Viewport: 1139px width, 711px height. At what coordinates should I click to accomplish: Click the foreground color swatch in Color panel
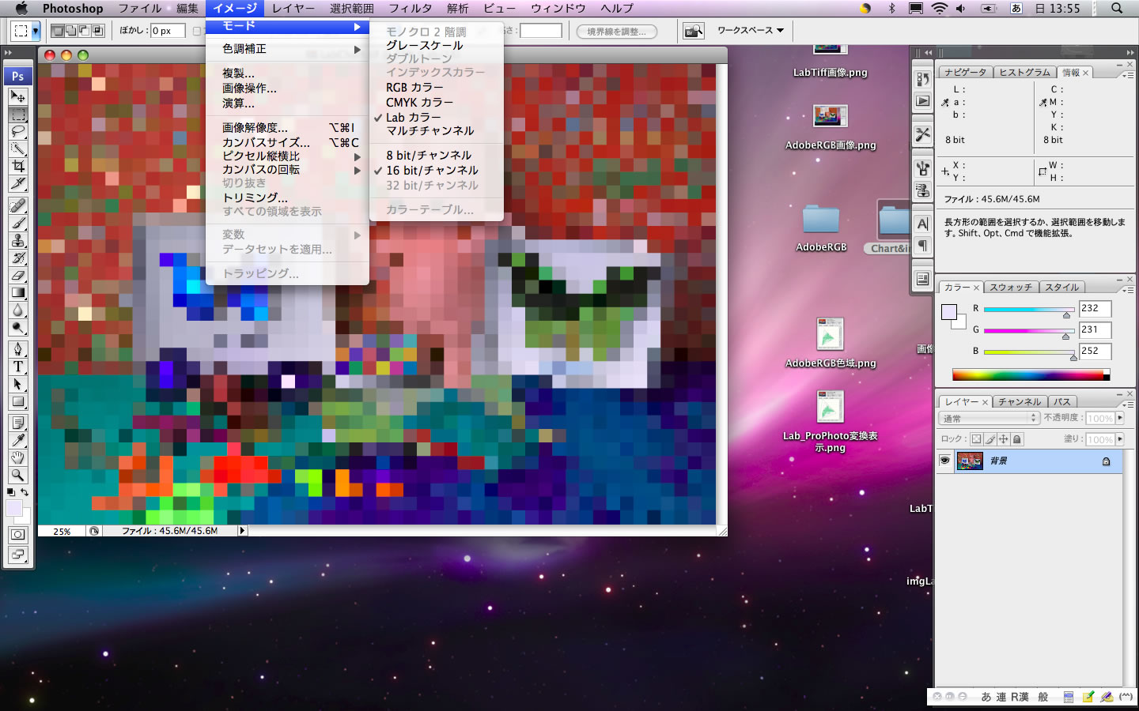click(949, 311)
